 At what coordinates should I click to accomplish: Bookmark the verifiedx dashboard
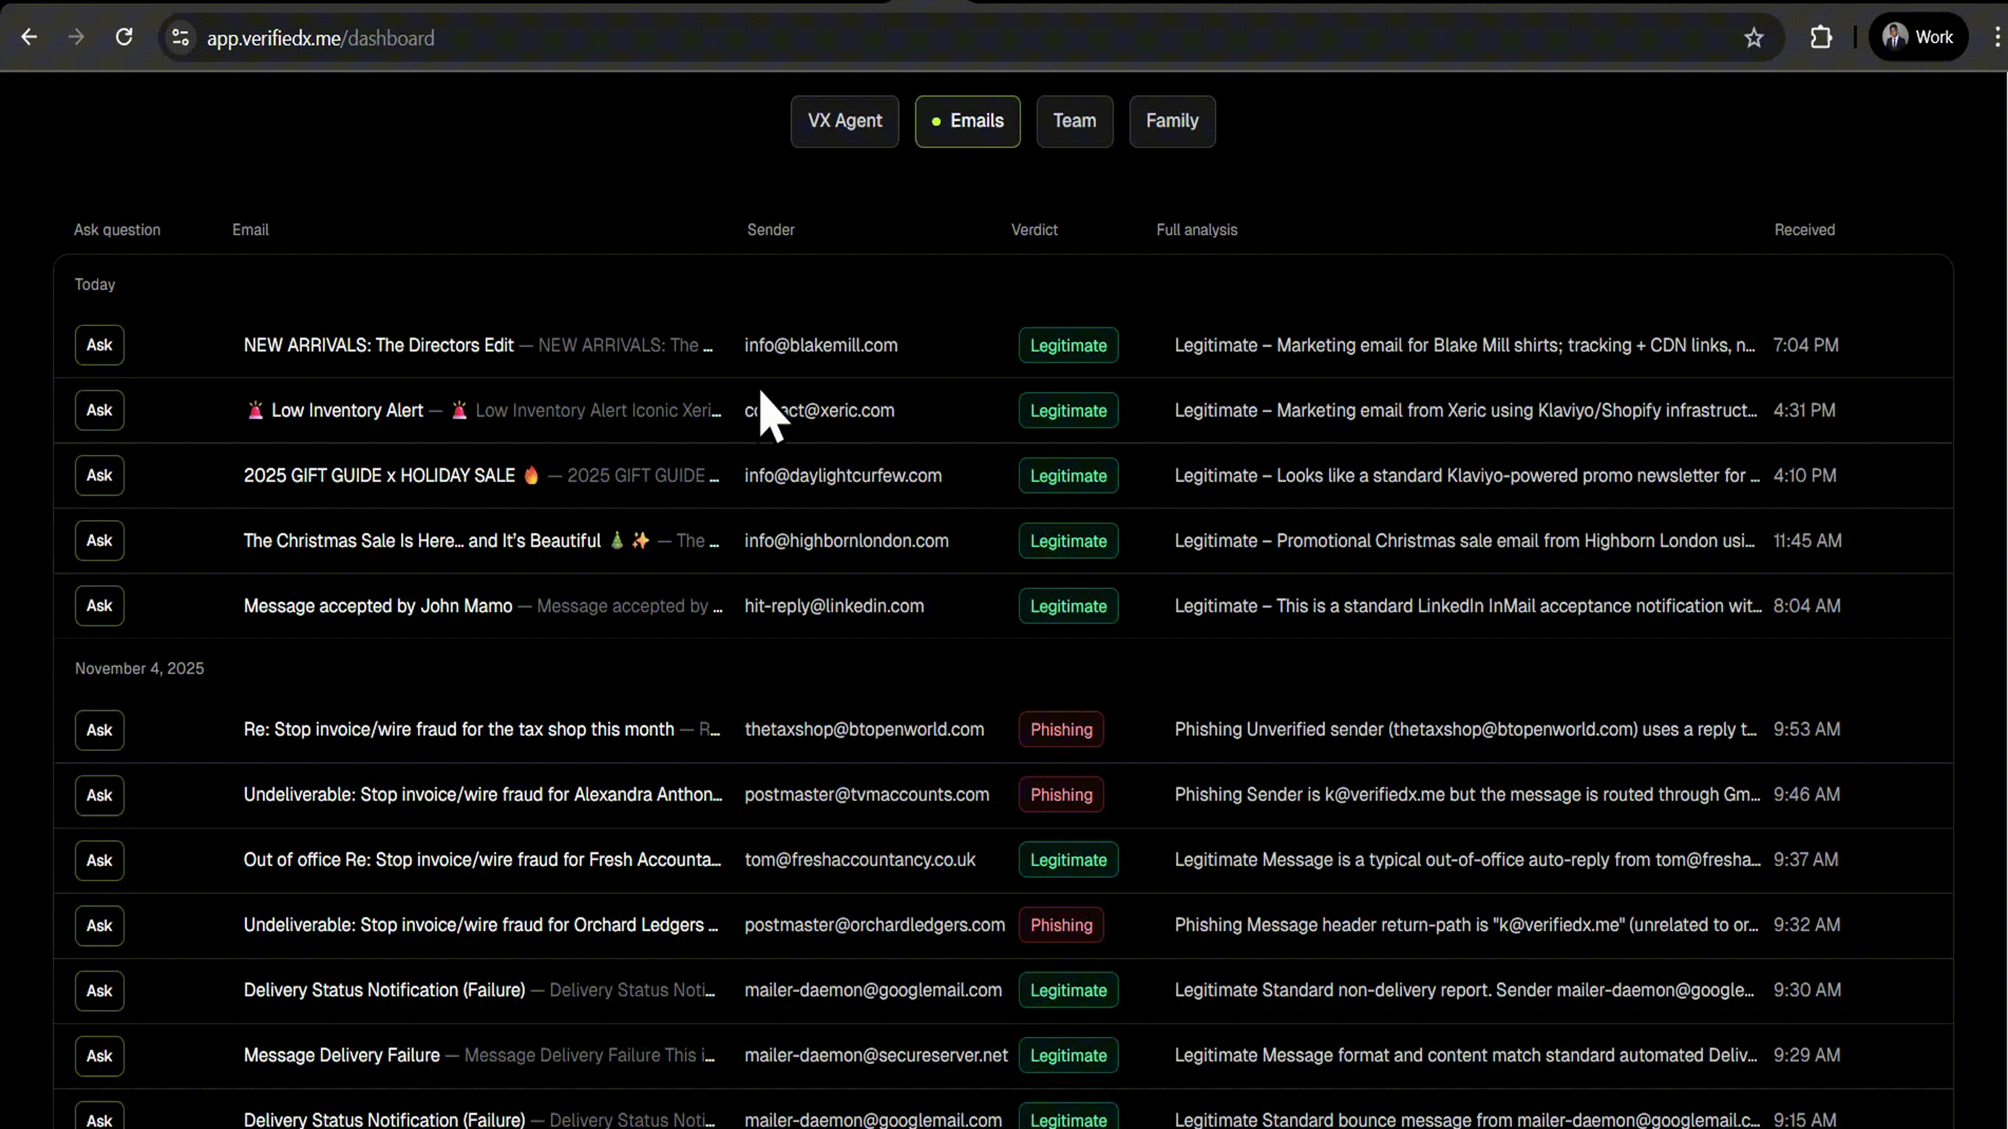click(1754, 37)
